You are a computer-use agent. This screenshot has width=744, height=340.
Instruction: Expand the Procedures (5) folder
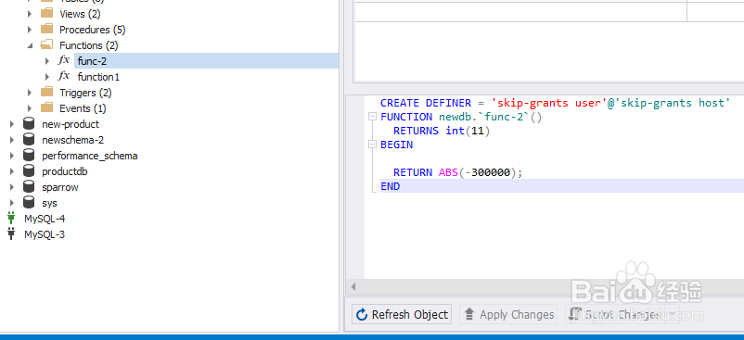30,30
